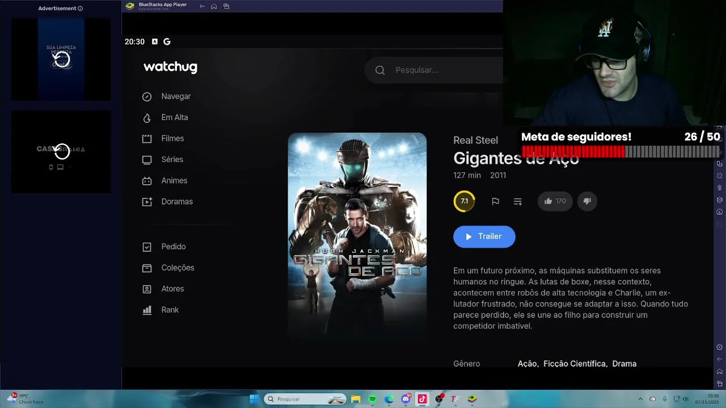Click the 2011 release year
This screenshot has height=408, width=726.
point(498,175)
